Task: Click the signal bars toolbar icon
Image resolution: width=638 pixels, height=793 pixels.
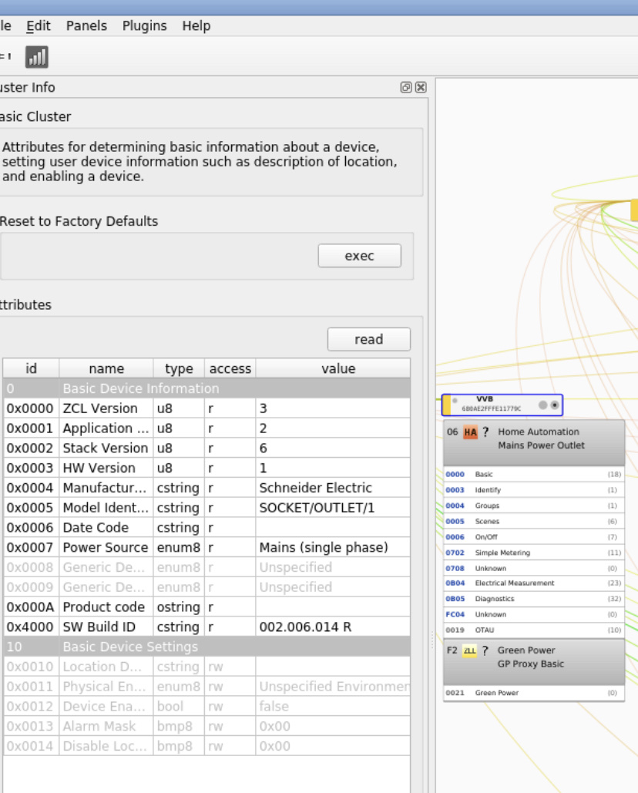Action: click(x=37, y=57)
